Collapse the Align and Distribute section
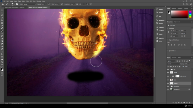The image size is (193, 108). (x=168, y=40)
